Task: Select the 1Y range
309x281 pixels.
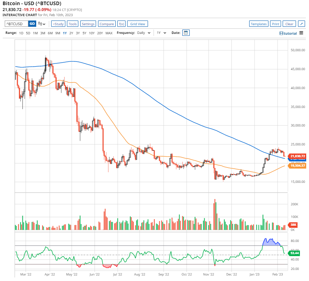Action: tap(65, 33)
